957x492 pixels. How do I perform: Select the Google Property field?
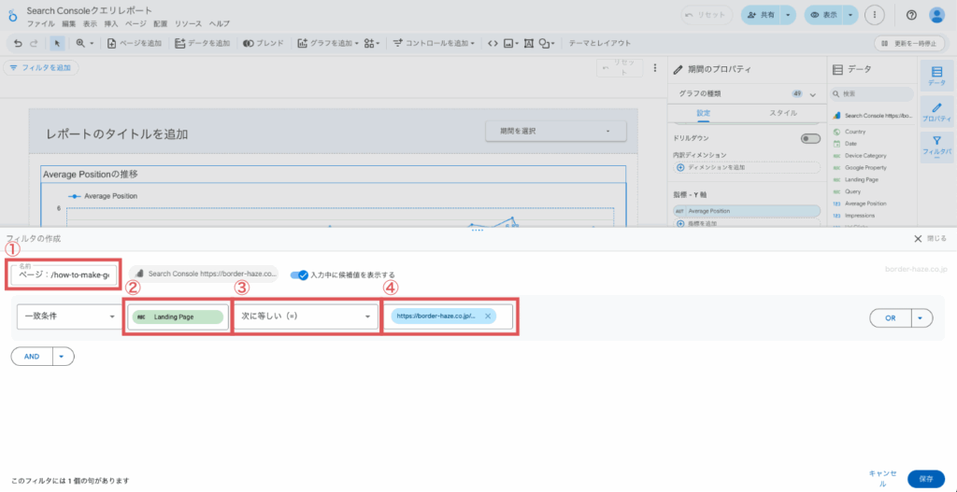coord(865,168)
